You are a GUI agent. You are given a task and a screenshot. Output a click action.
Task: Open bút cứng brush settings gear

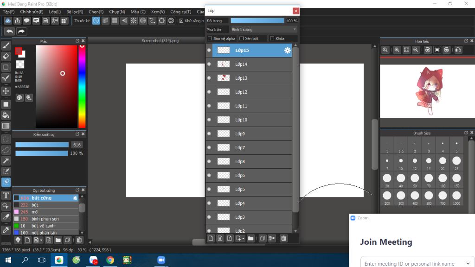[x=75, y=198]
